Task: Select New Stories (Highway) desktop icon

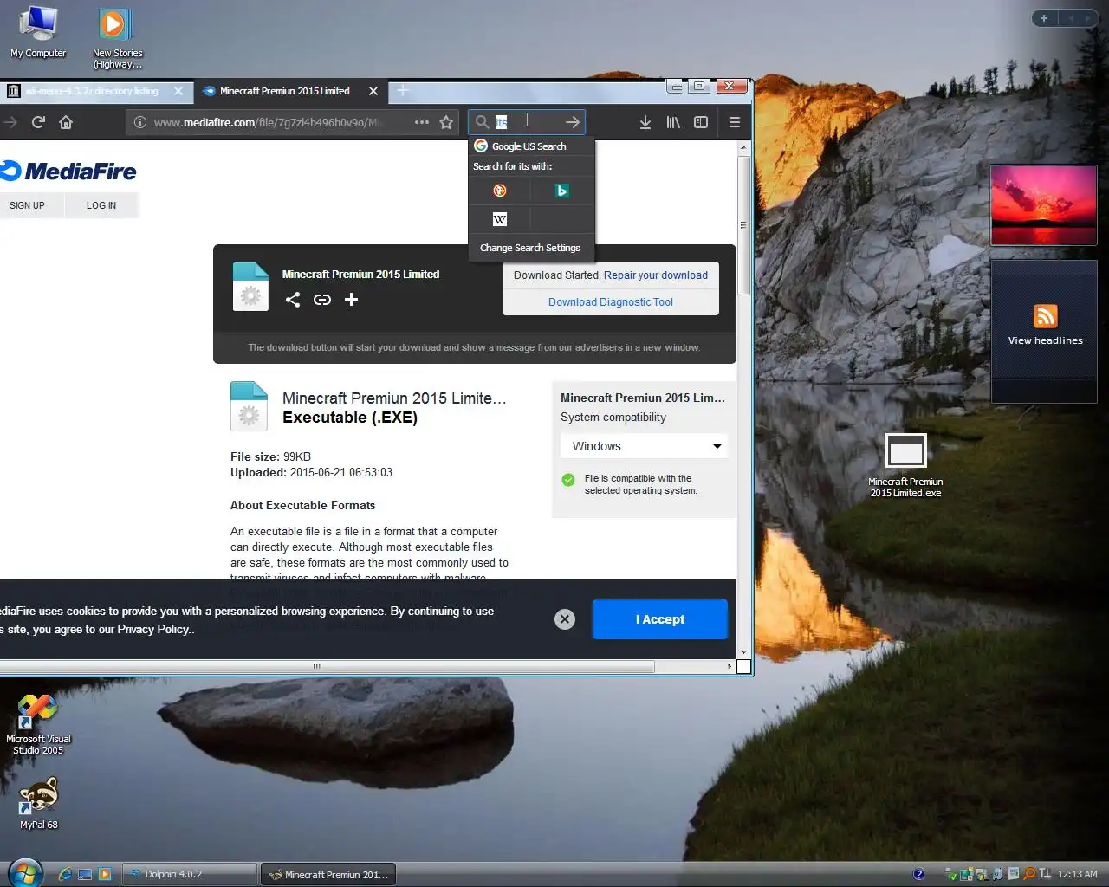Action: click(x=117, y=38)
